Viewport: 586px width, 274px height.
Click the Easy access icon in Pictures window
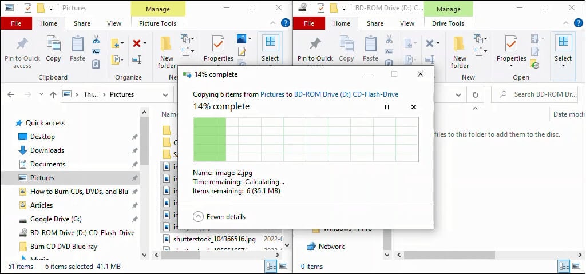(185, 51)
